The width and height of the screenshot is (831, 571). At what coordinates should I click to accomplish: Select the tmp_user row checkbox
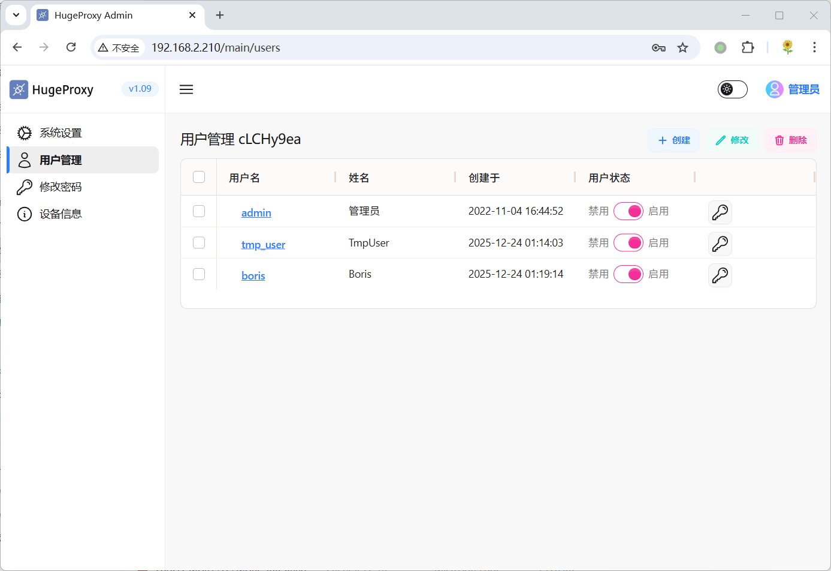(199, 242)
